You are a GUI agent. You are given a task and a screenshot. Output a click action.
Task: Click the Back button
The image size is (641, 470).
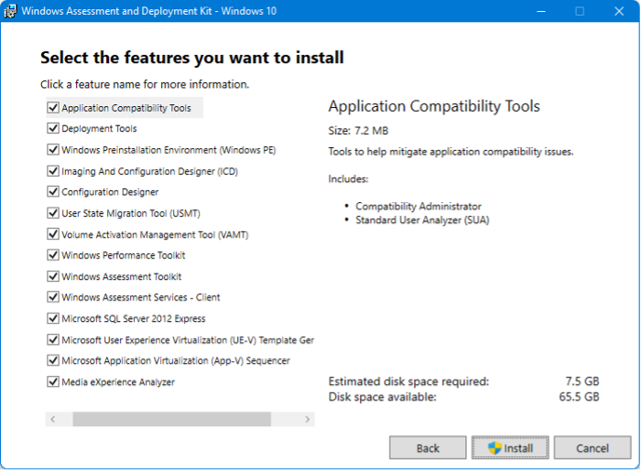(x=428, y=448)
